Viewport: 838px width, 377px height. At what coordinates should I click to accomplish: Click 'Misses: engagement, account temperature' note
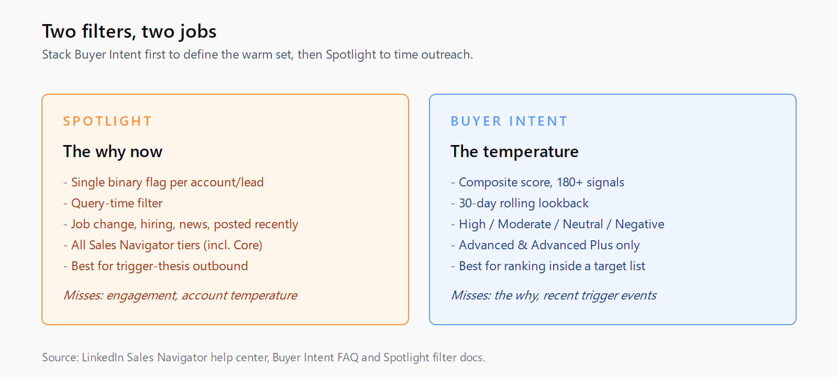(x=180, y=295)
